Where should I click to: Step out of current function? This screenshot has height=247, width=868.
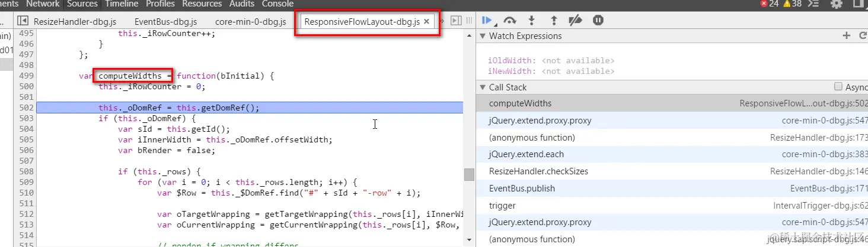554,21
